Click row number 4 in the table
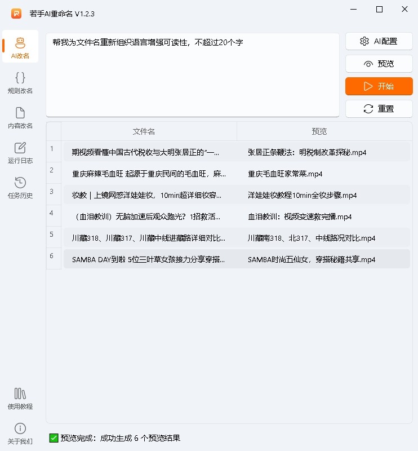418x451 pixels. (x=52, y=213)
